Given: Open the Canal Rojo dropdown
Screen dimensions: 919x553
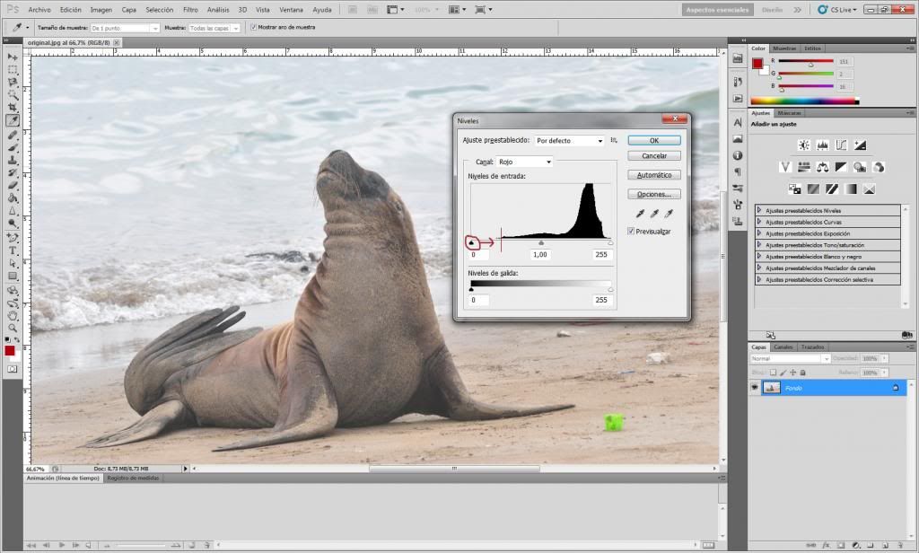Looking at the screenshot, I should [524, 162].
